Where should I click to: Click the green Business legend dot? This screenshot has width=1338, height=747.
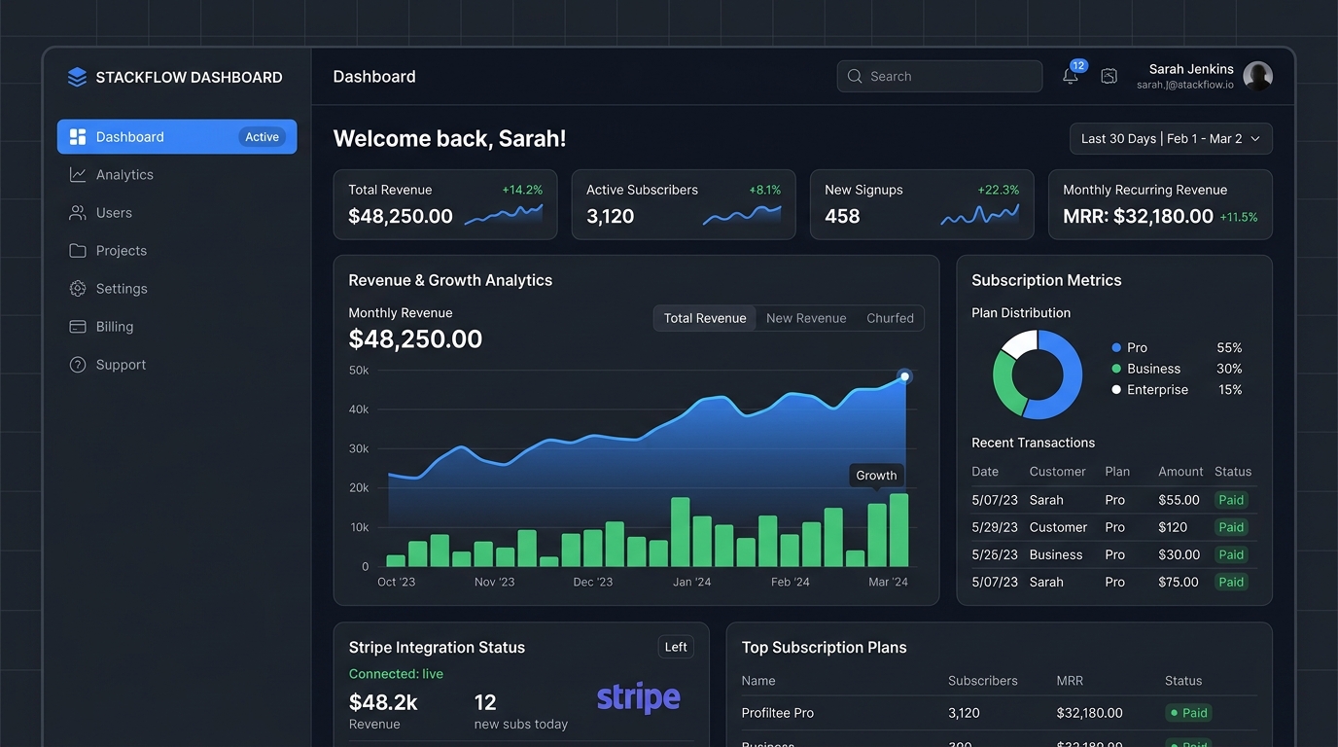click(1116, 369)
